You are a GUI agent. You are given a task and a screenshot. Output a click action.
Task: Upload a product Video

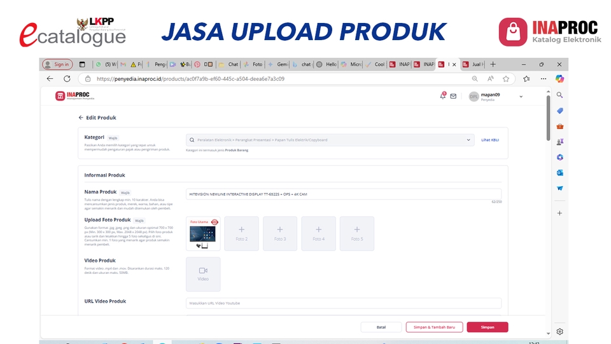point(203,274)
